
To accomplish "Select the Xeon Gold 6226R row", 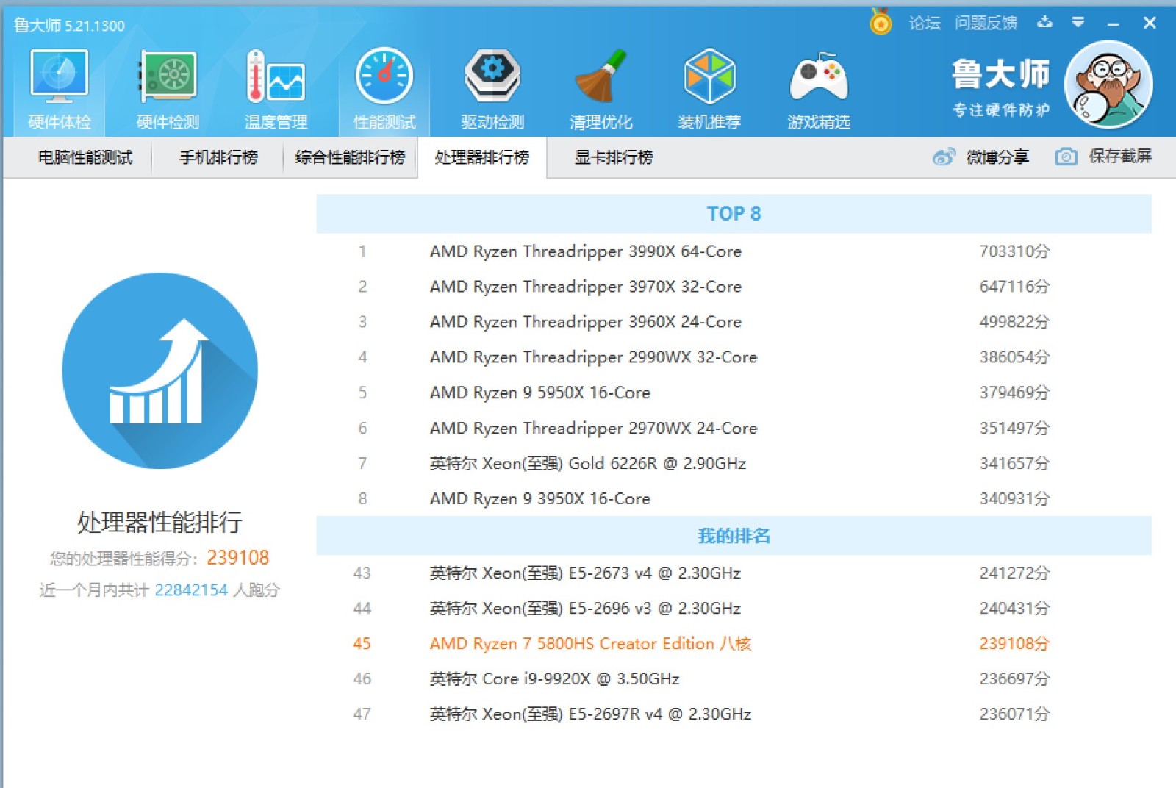I will 734,463.
